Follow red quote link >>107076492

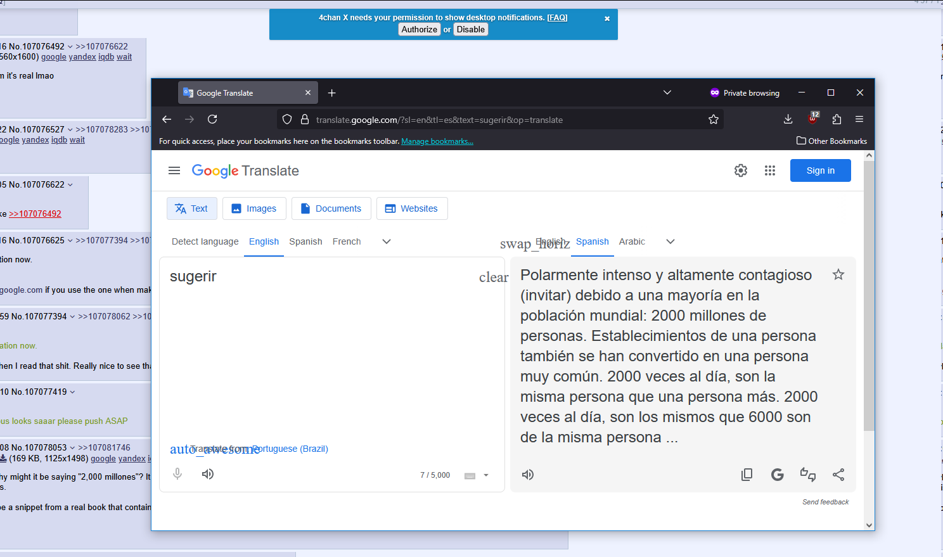click(35, 214)
